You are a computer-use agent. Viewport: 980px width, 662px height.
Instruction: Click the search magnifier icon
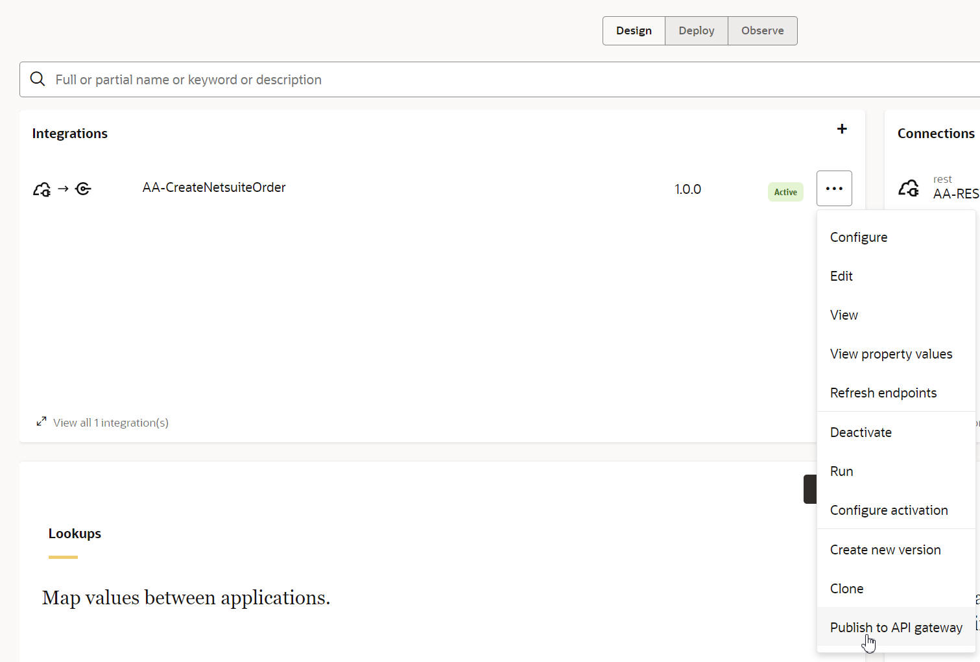[x=38, y=79]
